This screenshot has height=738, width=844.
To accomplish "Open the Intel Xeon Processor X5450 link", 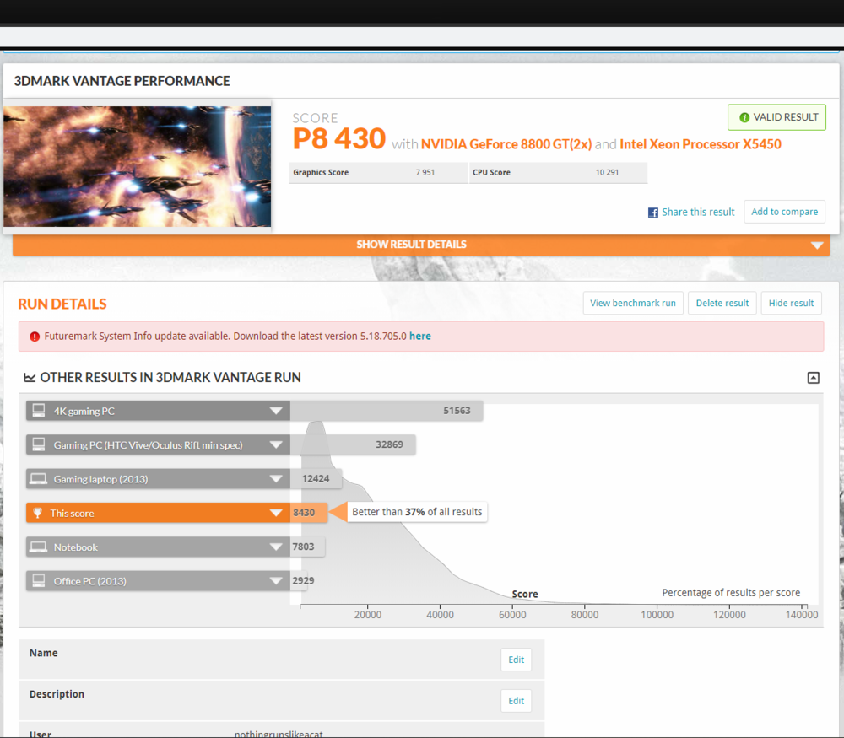I will pyautogui.click(x=701, y=144).
